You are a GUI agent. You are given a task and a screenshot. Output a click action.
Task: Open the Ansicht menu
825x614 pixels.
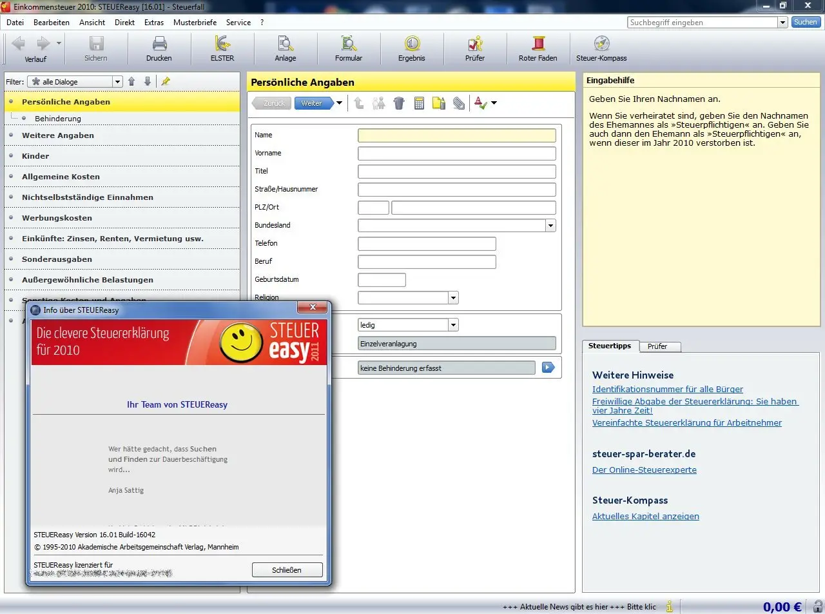[92, 22]
